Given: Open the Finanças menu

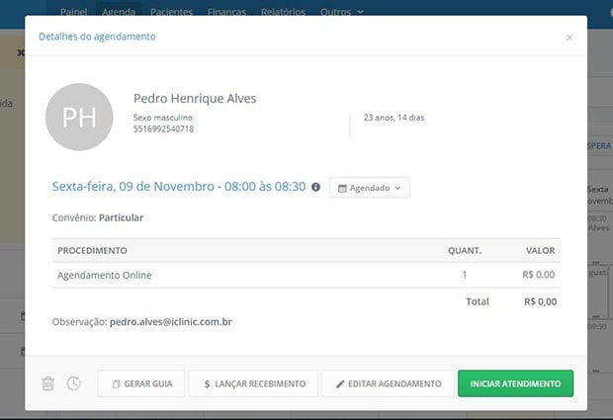Looking at the screenshot, I should click(227, 12).
